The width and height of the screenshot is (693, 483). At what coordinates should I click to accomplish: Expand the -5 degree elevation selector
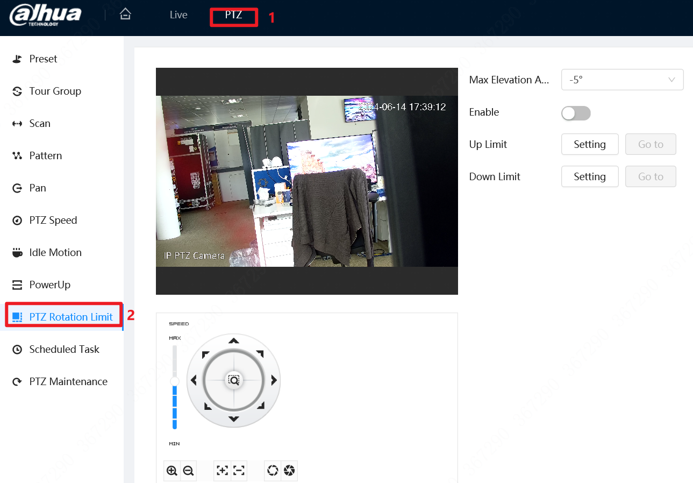click(x=622, y=80)
